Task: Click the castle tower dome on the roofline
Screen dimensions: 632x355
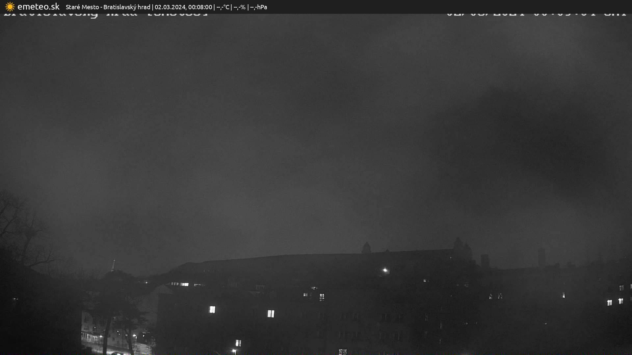Action: pos(366,247)
